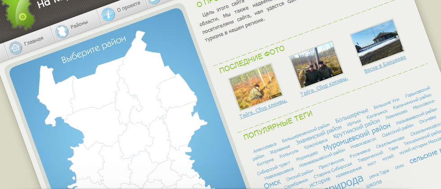Open the Иртыш tag
Image resolution: width=441 pixels, height=189 pixels.
(355, 122)
